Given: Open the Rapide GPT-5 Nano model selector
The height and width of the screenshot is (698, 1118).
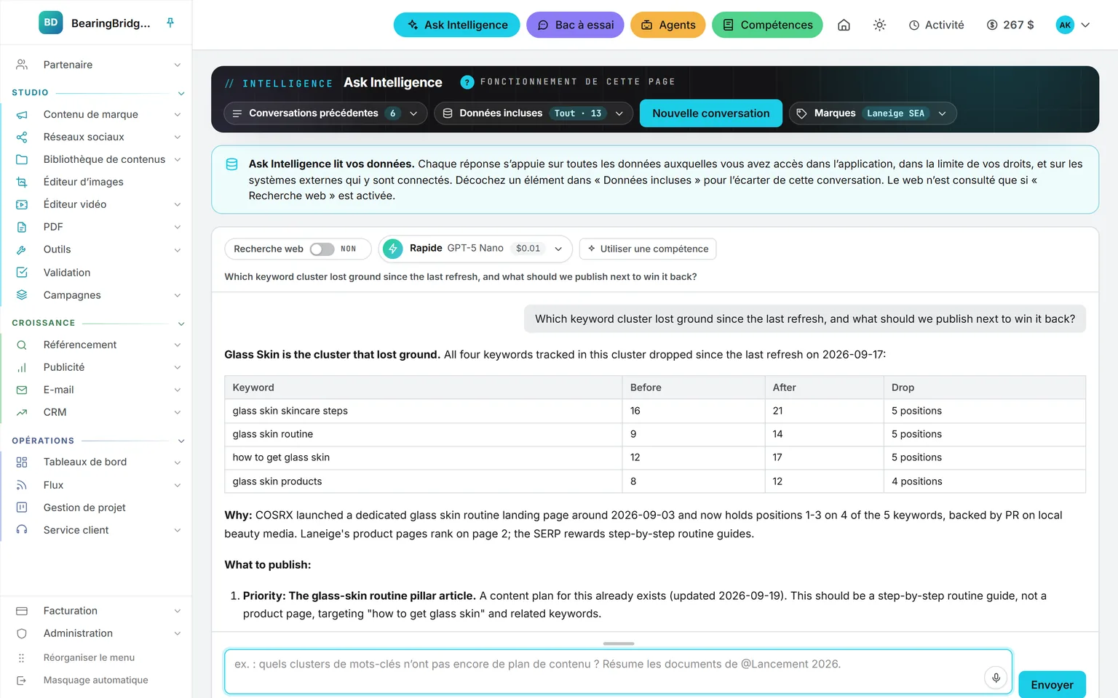Looking at the screenshot, I should coord(475,249).
